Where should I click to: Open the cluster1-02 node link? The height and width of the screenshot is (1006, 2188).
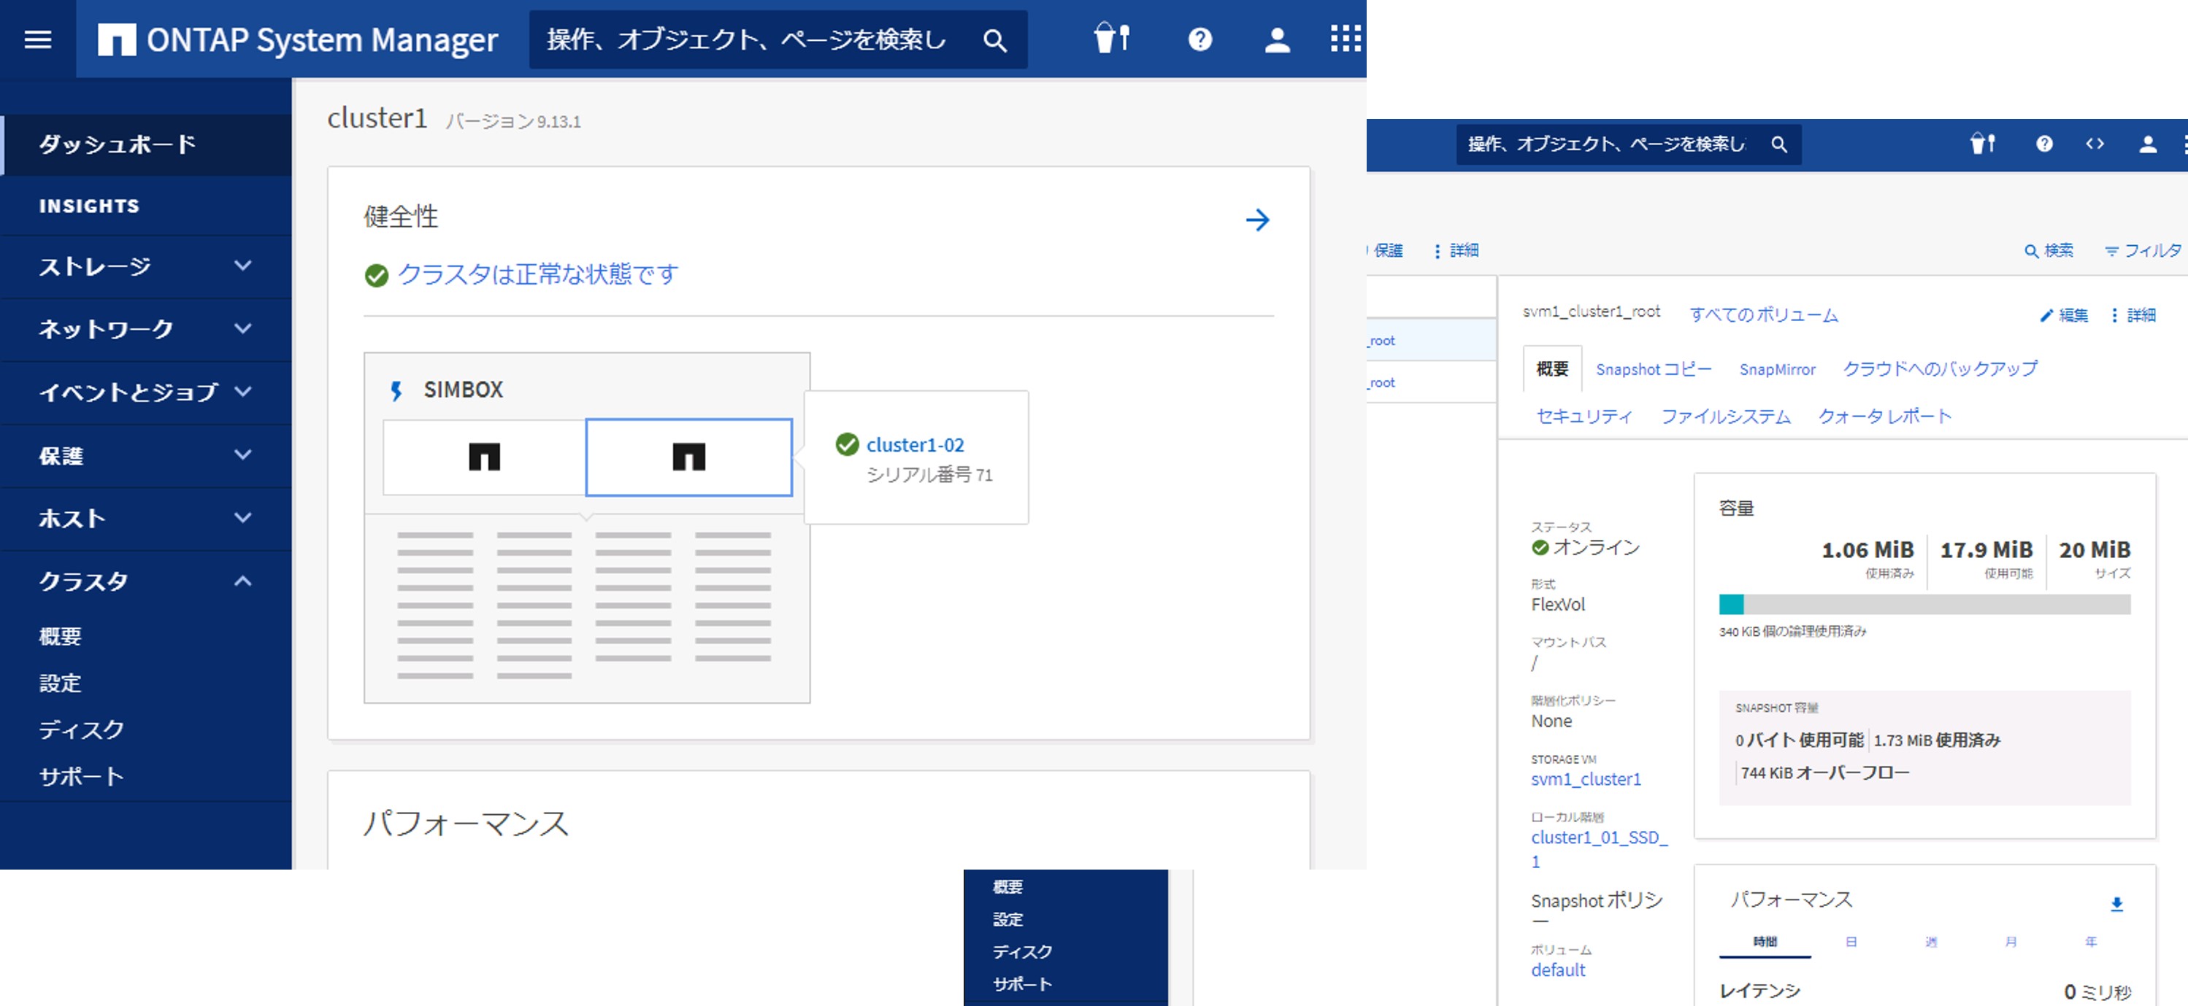(x=915, y=445)
